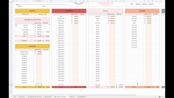Select the Food expense row label
Screen dimensions: 174x98
[61, 16]
